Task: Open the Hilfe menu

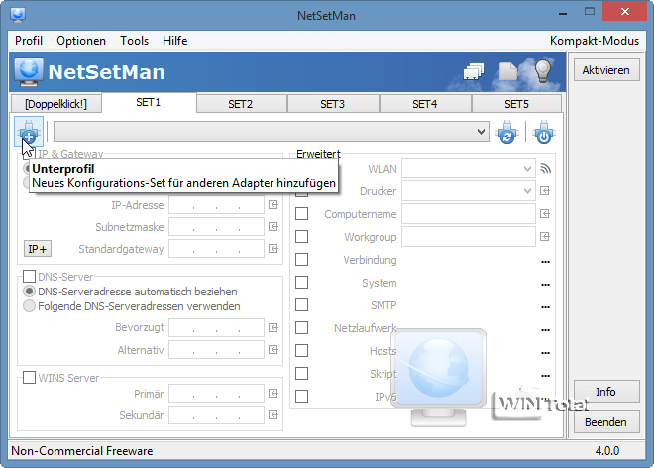Action: point(174,41)
